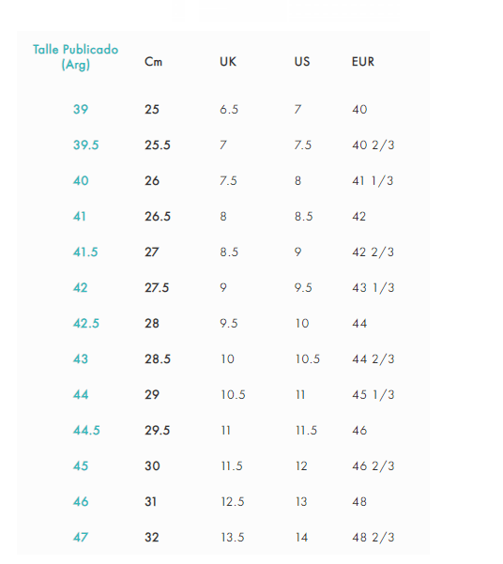Select the Cm column header
The image size is (503, 564).
(x=153, y=62)
